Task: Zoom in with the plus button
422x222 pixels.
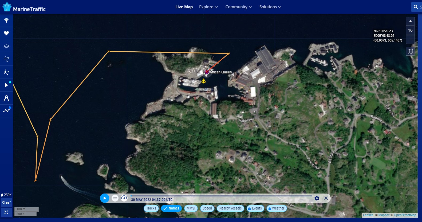Action: pyautogui.click(x=410, y=21)
